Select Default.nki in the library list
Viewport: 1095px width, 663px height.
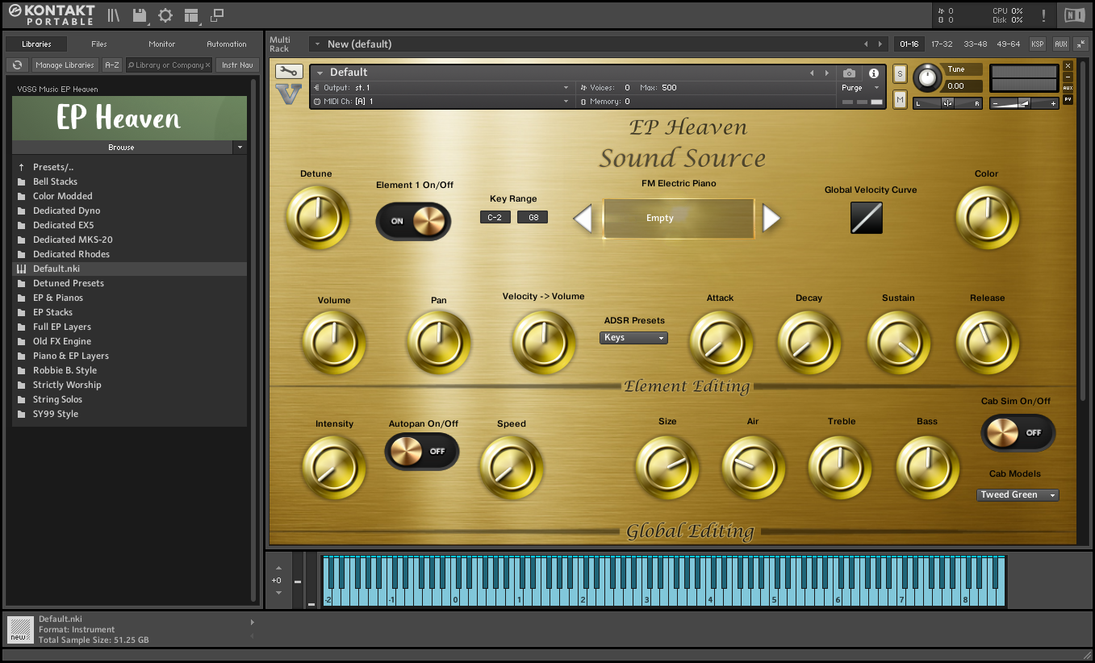pyautogui.click(x=129, y=269)
